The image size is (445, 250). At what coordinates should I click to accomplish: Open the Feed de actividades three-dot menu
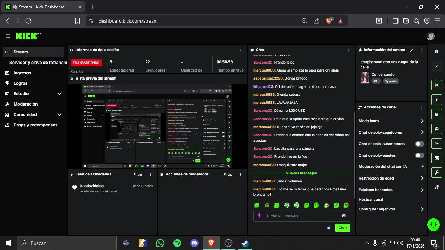[x=151, y=174]
